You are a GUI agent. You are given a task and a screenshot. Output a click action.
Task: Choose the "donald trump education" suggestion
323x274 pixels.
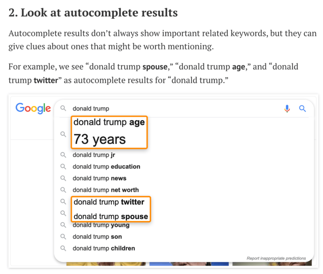pos(106,166)
